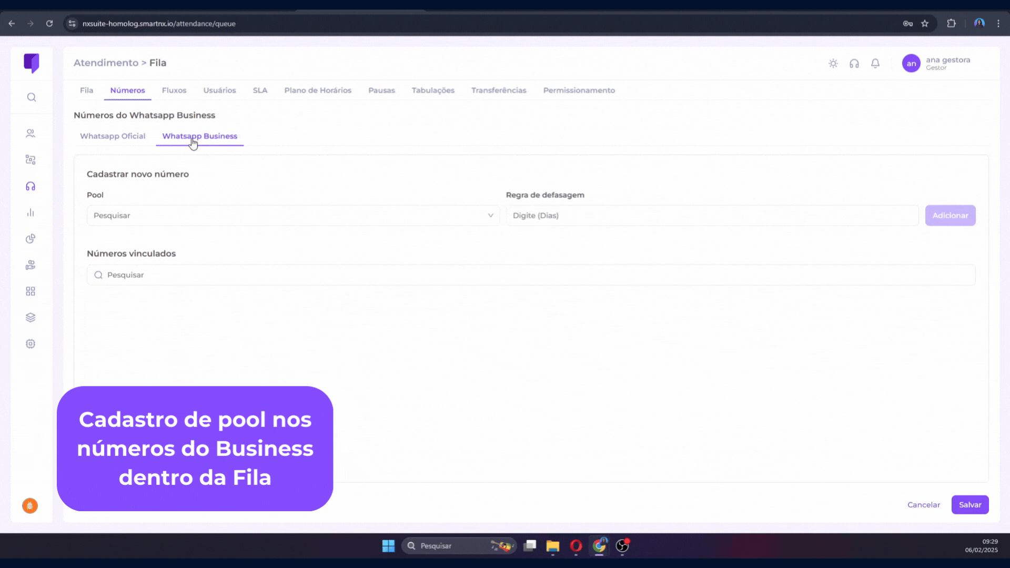Expand the Pool search dropdown

pos(293,216)
